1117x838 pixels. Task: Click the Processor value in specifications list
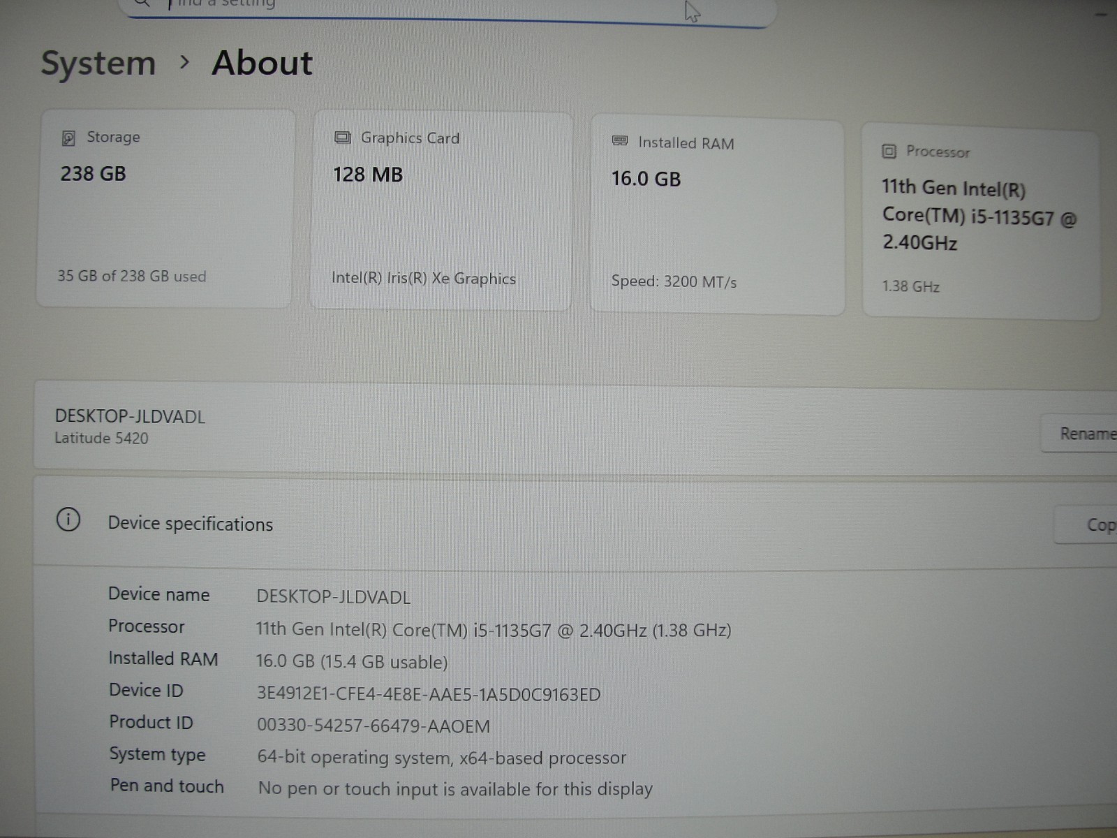[494, 630]
